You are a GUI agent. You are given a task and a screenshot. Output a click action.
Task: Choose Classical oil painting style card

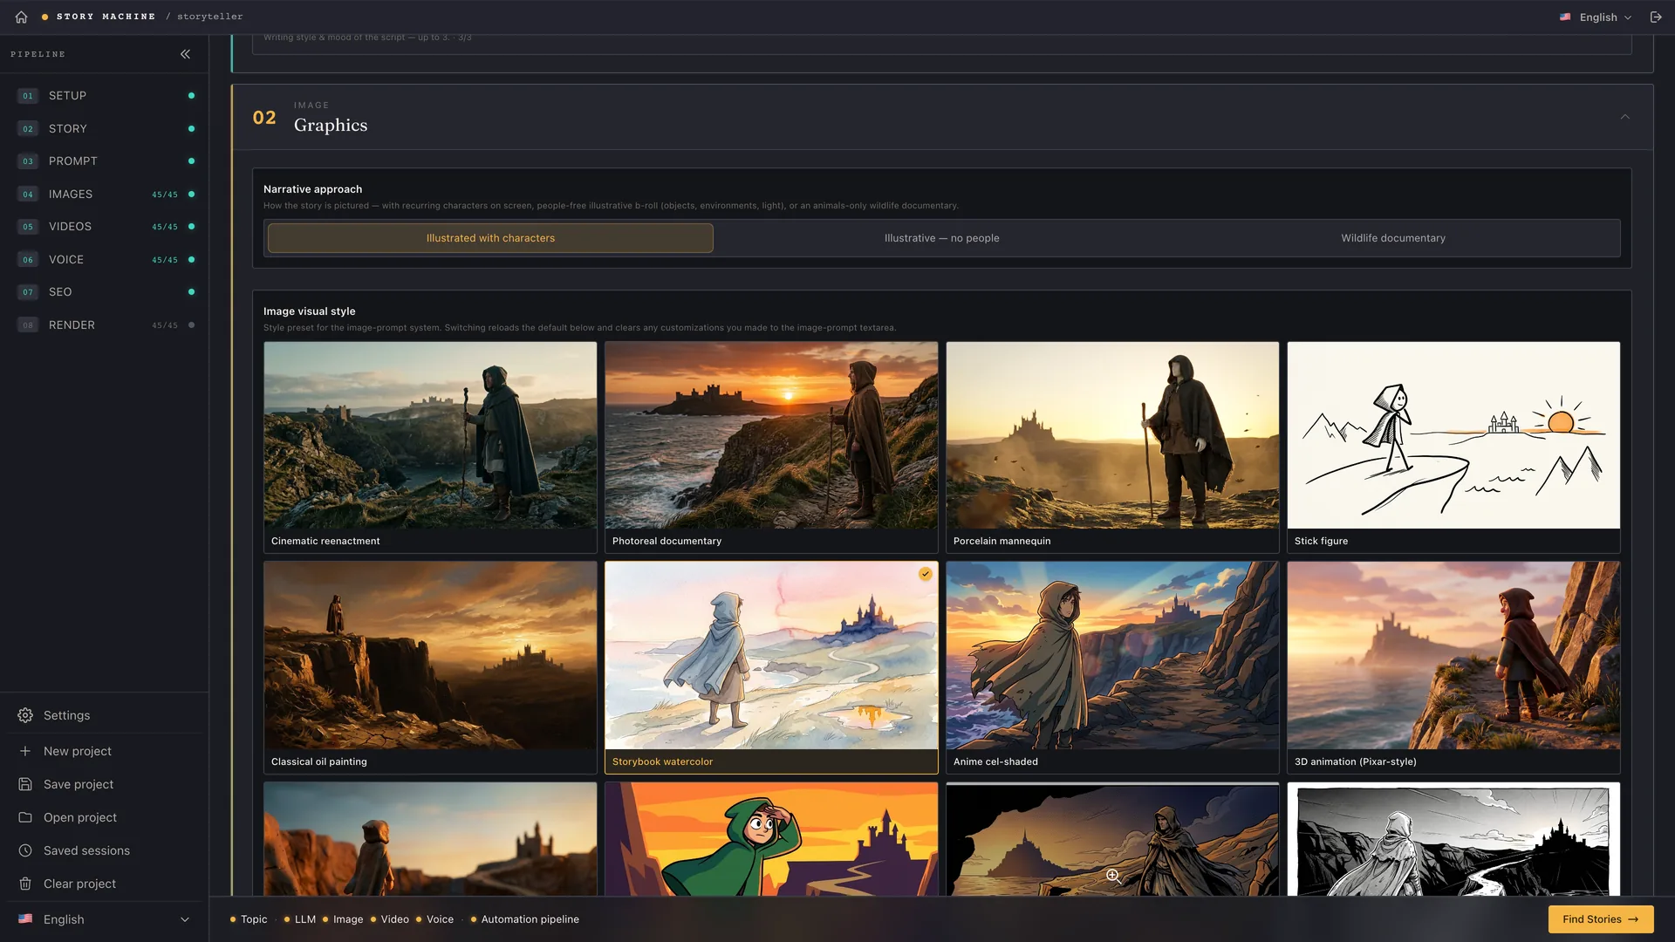(430, 667)
